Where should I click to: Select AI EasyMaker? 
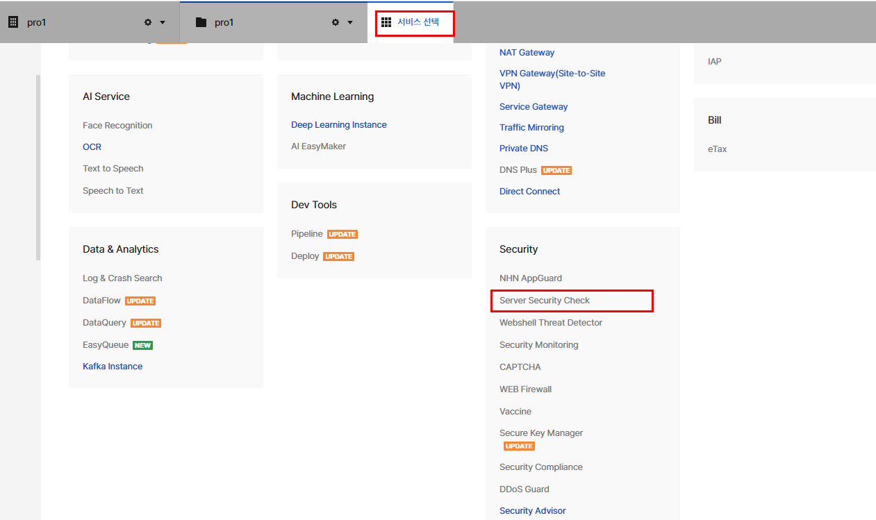[x=318, y=146]
